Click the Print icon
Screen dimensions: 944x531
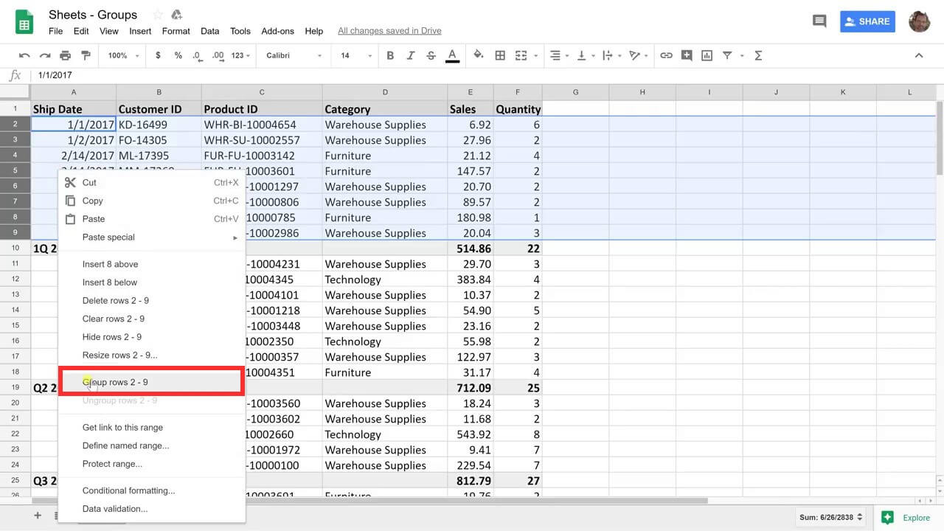tap(65, 55)
